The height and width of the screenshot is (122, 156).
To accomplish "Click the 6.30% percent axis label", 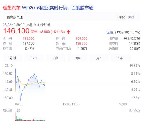I will click(135, 82).
